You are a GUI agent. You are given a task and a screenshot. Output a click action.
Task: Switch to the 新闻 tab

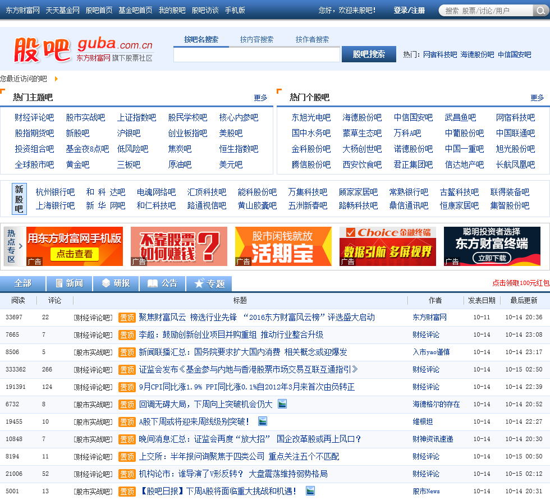click(x=70, y=283)
